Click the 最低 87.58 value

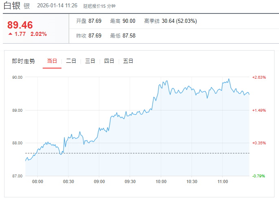point(129,35)
